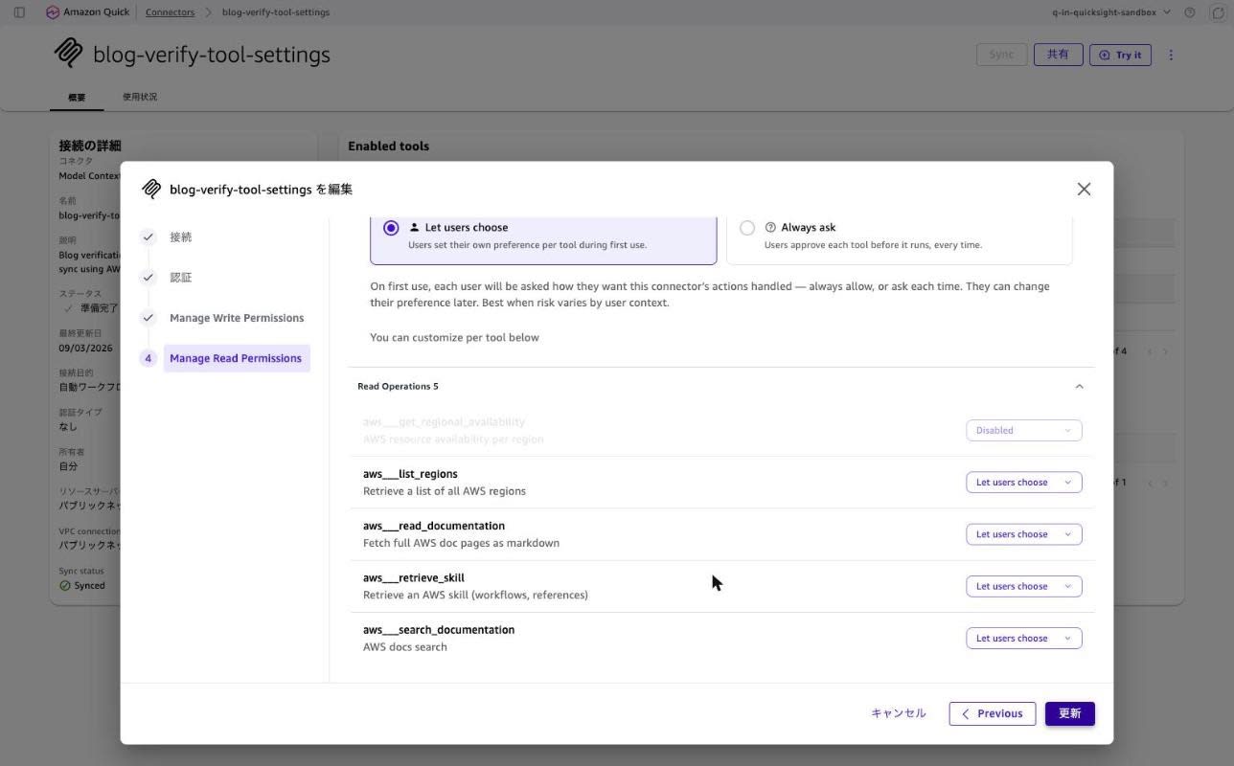Go to the completed 認証 step checkmark
This screenshot has width=1234, height=766.
[x=148, y=277]
